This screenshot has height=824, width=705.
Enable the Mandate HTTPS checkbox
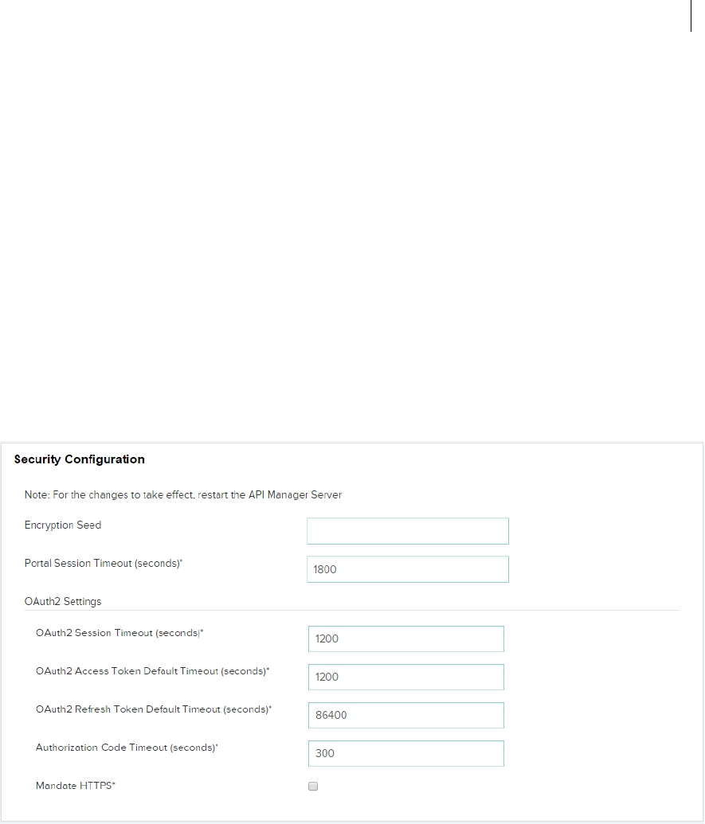pos(313,787)
